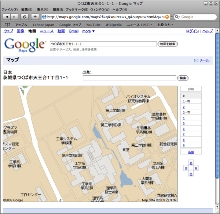The width and height of the screenshot is (220, 214).
Task: Open the ファイル(F) menu
Action: [x=10, y=10]
